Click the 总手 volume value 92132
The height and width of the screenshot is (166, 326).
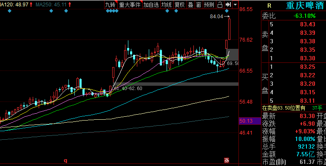point(306,146)
